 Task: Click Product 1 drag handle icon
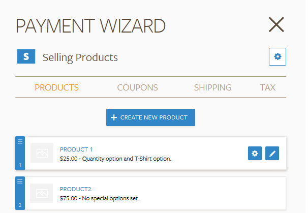coord(20,141)
